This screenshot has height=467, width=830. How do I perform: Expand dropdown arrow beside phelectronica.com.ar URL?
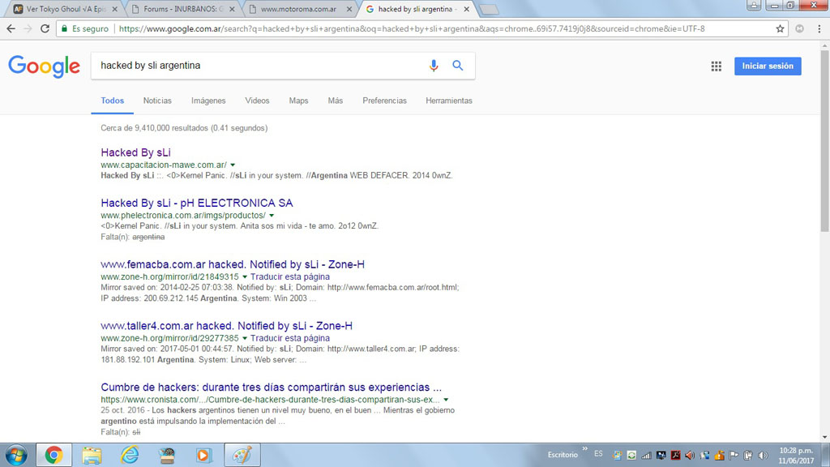click(x=272, y=216)
